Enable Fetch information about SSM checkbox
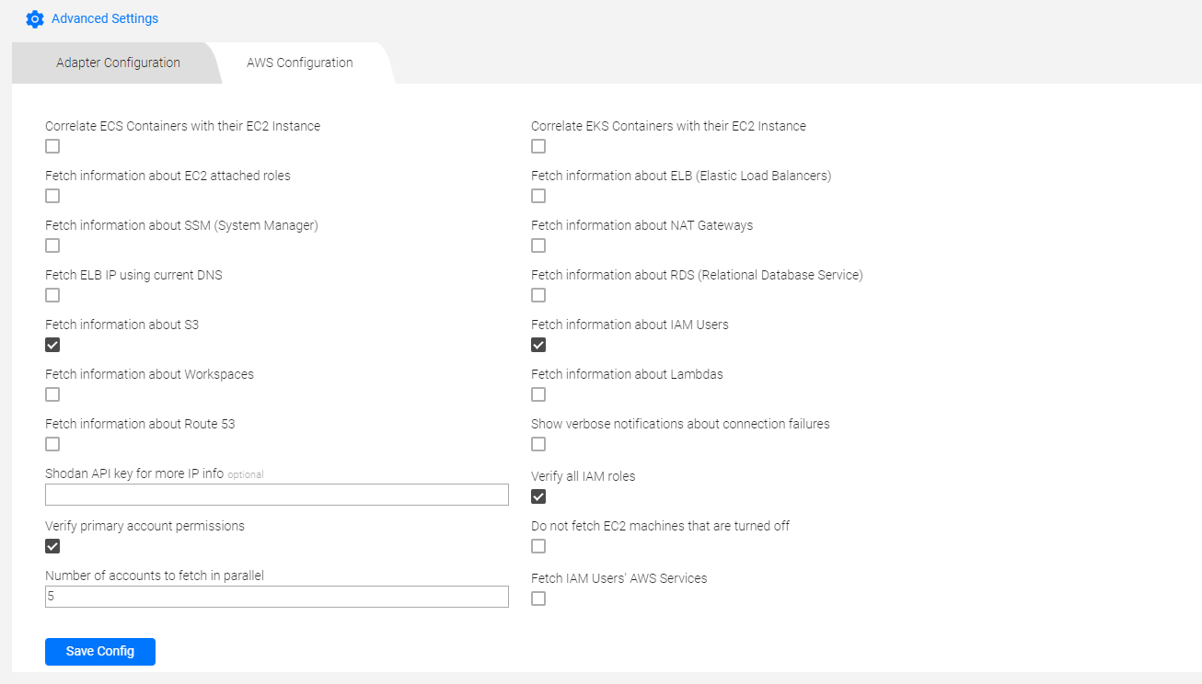This screenshot has height=684, width=1202. (52, 245)
